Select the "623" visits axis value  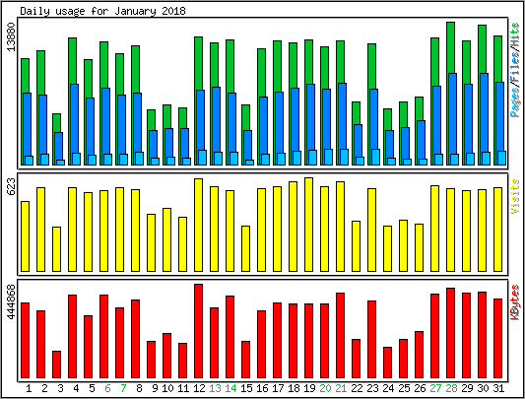[11, 187]
